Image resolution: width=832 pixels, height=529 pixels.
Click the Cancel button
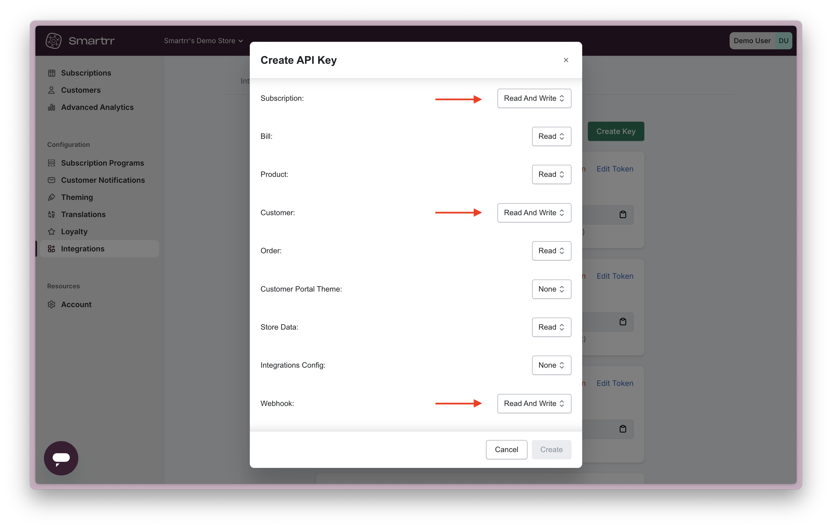(x=506, y=449)
